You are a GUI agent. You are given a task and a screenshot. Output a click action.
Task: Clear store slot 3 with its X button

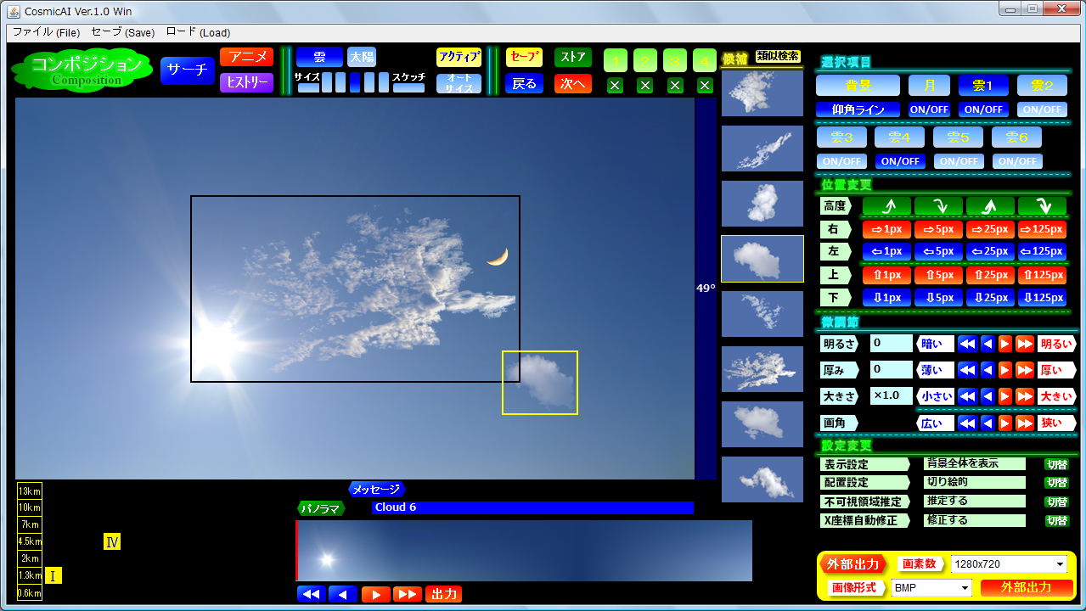point(675,85)
